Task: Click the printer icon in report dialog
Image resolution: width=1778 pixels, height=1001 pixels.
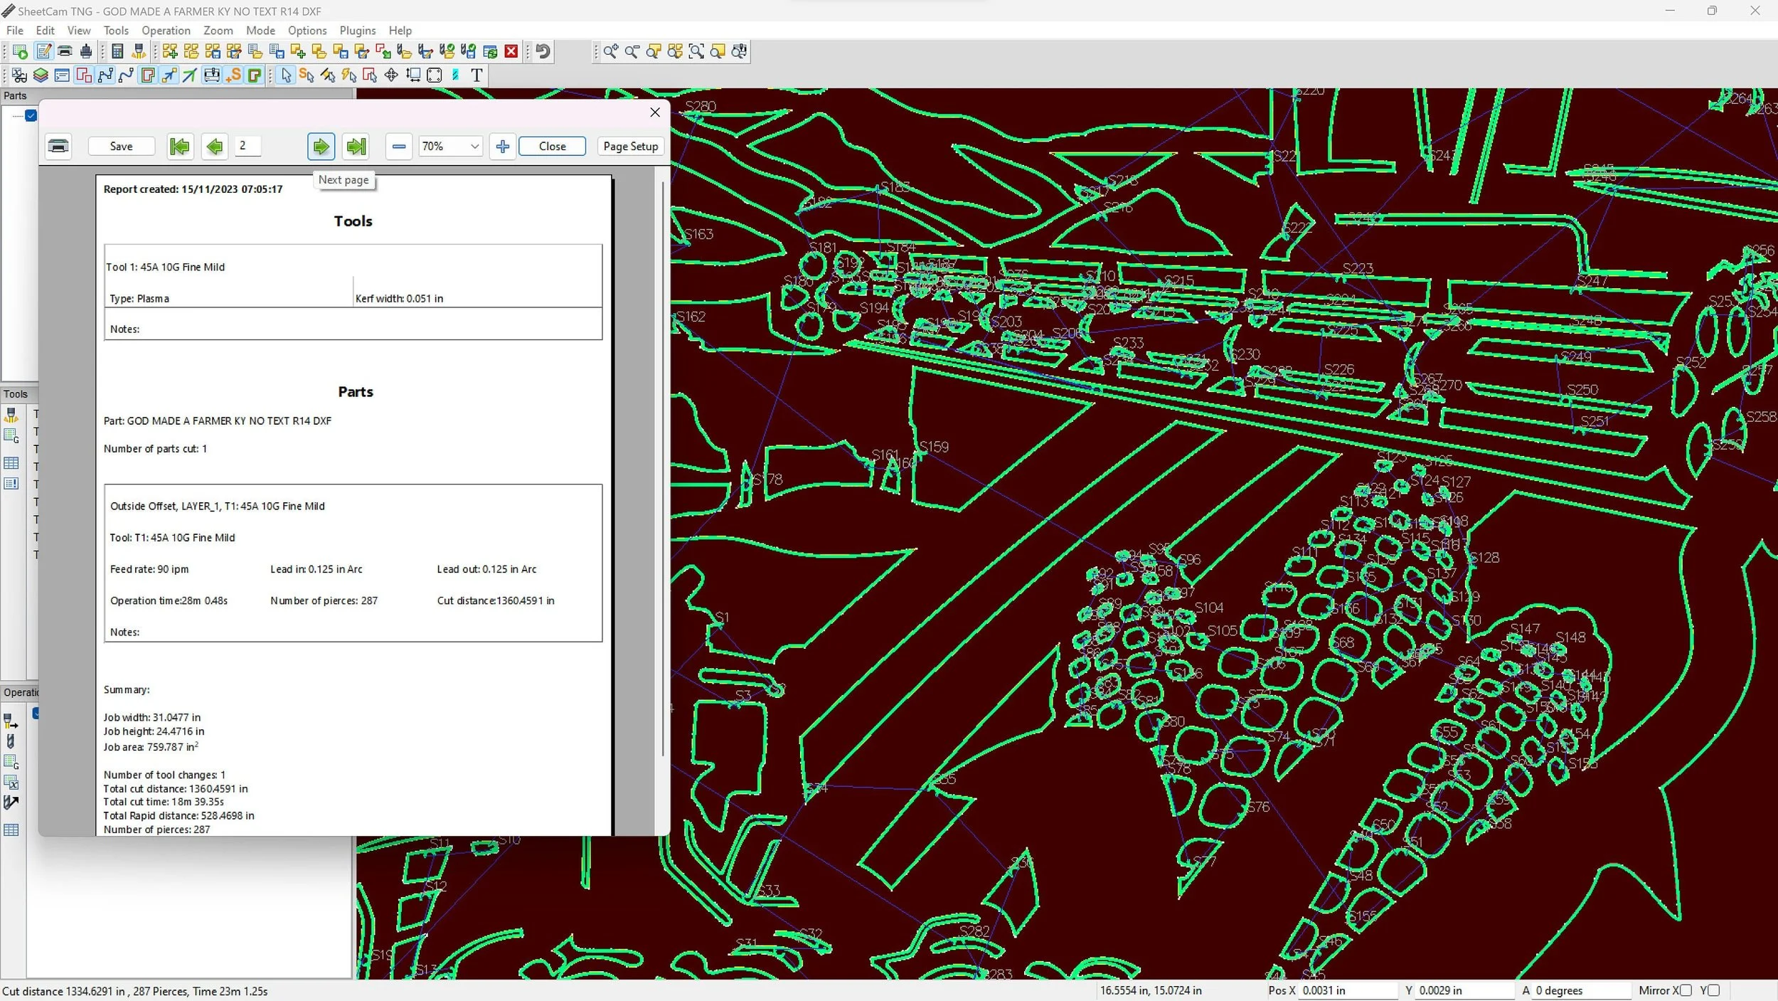Action: pyautogui.click(x=58, y=147)
